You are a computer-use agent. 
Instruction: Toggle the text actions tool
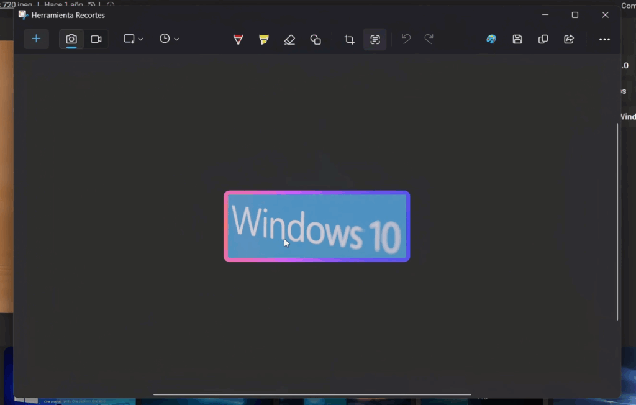[x=375, y=40]
